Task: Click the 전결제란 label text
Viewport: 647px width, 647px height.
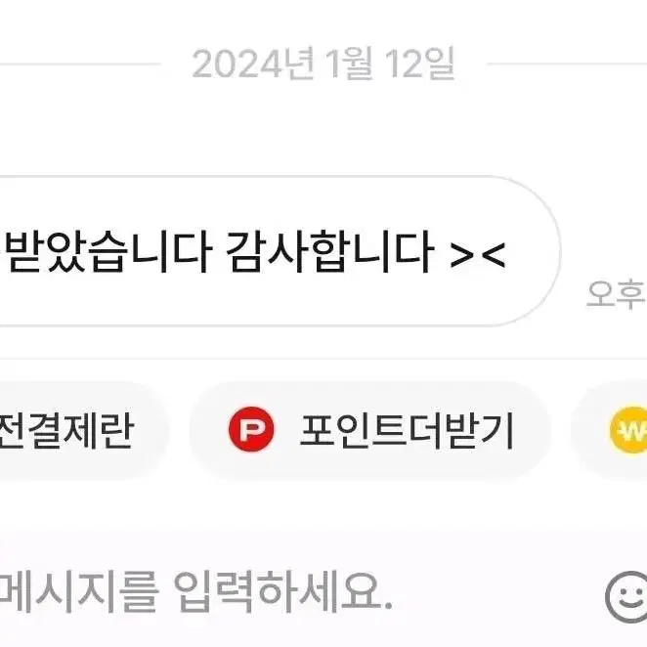Action: pos(66,430)
